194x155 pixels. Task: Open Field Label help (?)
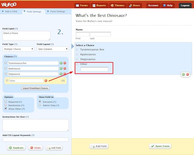[x=16, y=29]
